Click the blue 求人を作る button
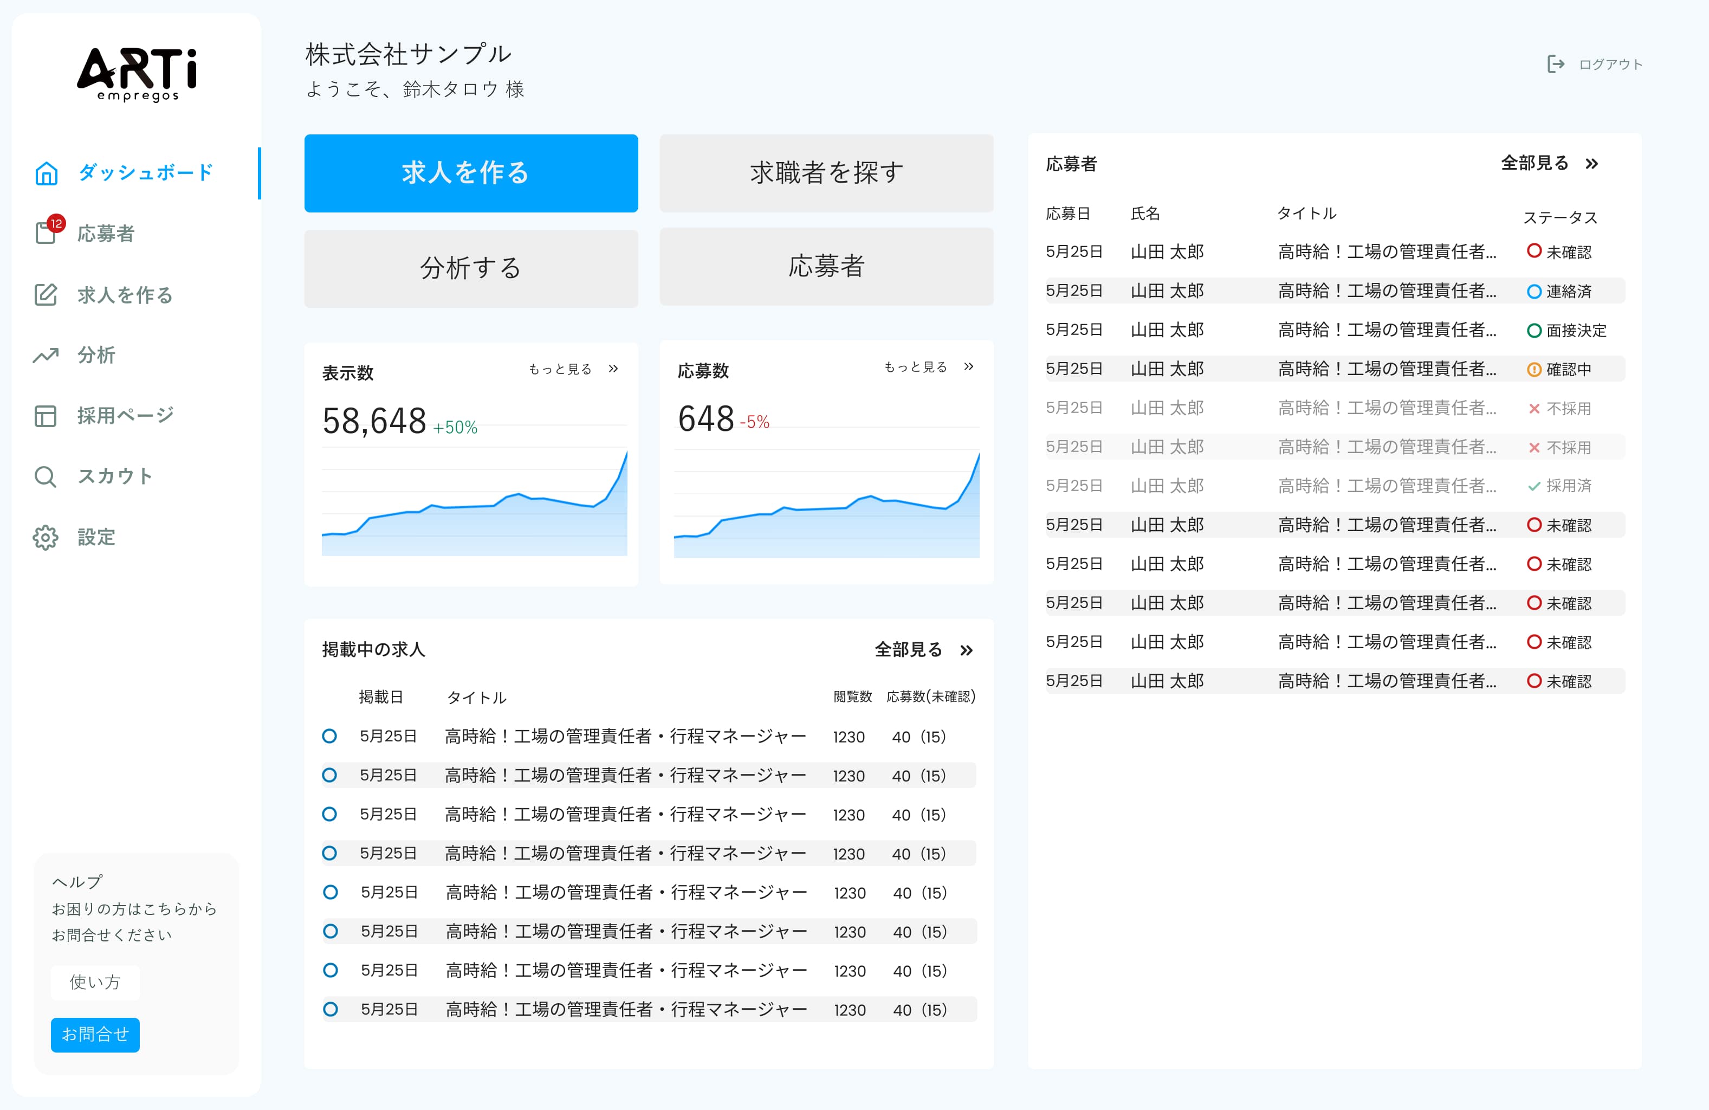 pyautogui.click(x=471, y=173)
